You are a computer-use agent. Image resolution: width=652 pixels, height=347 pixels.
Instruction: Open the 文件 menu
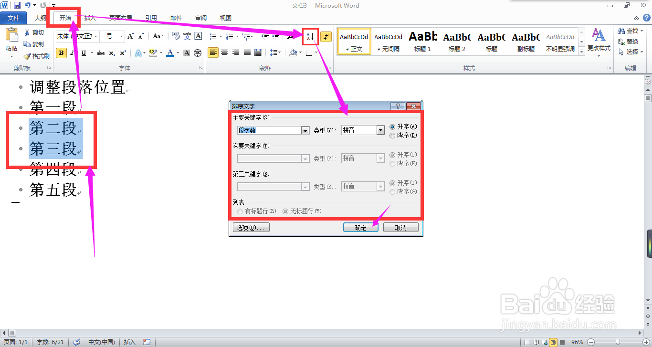click(14, 18)
